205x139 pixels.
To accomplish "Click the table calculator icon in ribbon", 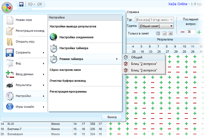I will click(158, 33).
